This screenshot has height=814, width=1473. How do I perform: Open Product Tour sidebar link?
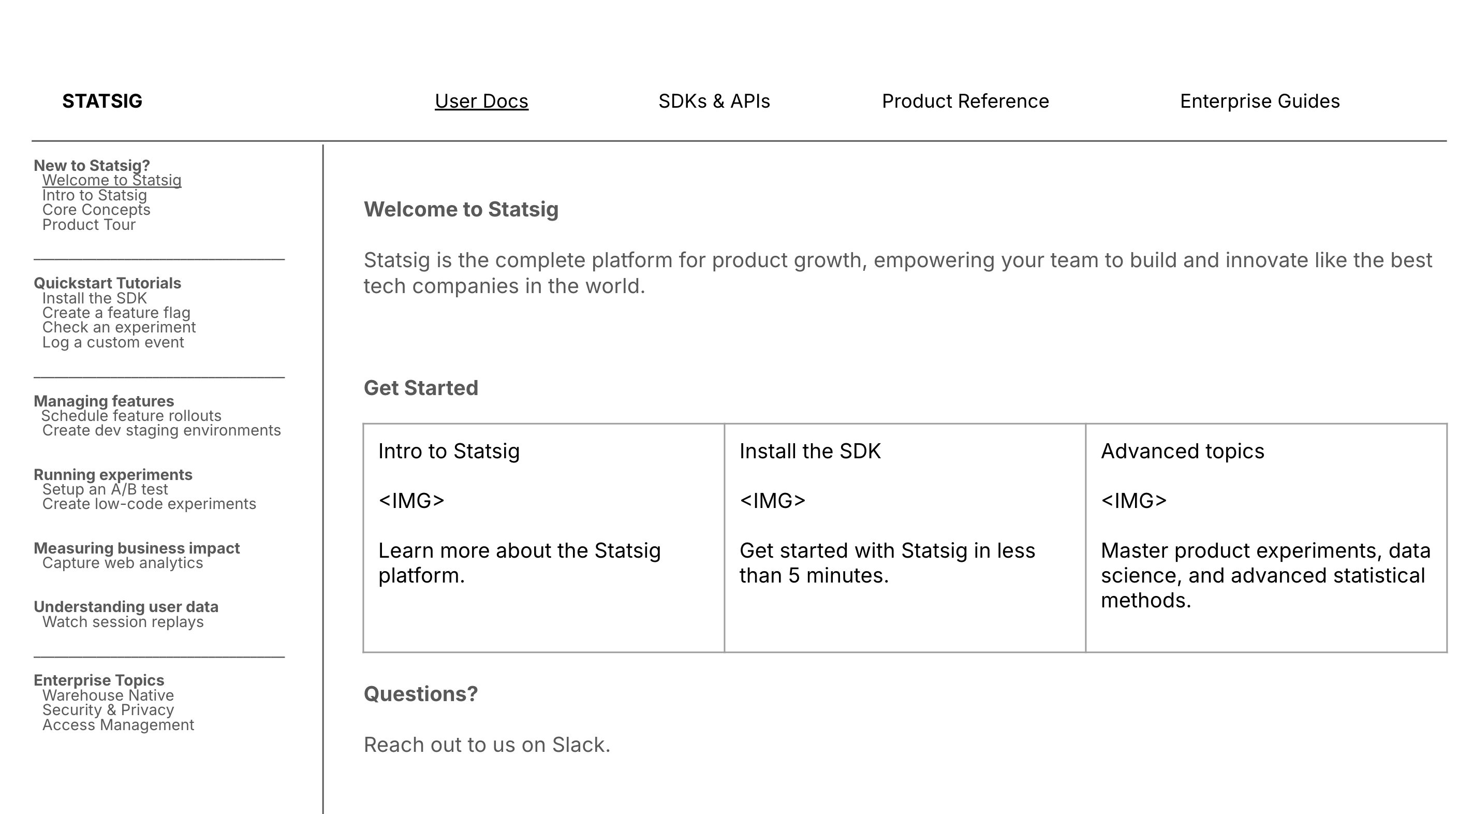[89, 225]
